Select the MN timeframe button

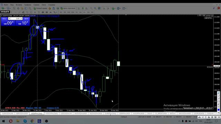pos(92,12)
